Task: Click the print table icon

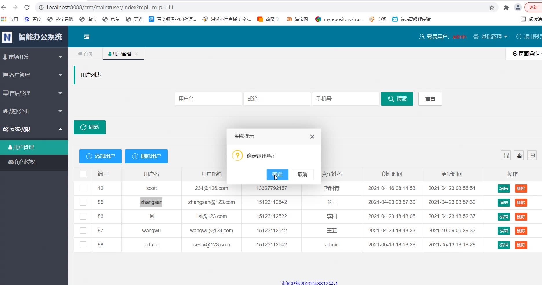Action: (x=532, y=156)
